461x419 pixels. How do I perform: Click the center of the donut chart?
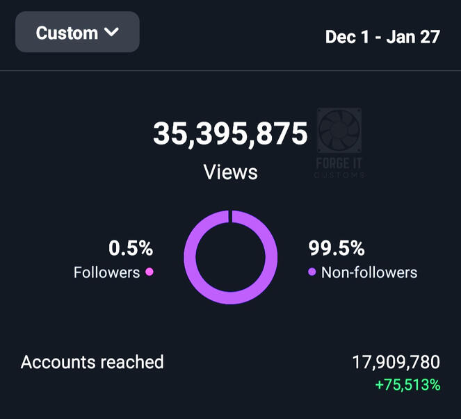[x=230, y=257]
